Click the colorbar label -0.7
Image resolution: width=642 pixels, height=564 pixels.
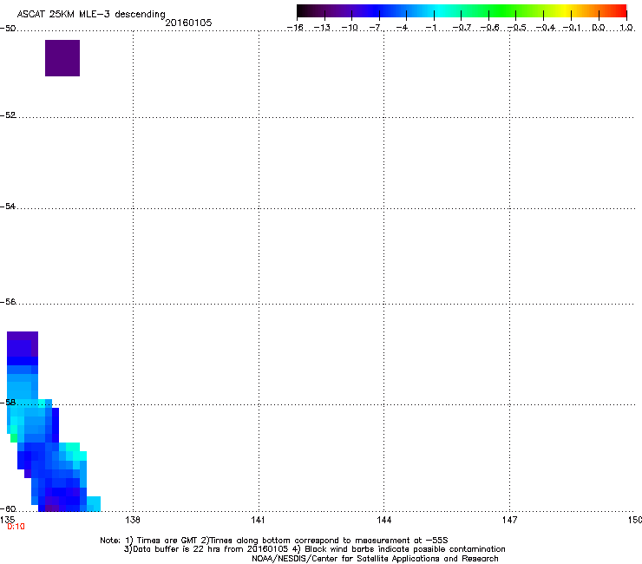(462, 28)
